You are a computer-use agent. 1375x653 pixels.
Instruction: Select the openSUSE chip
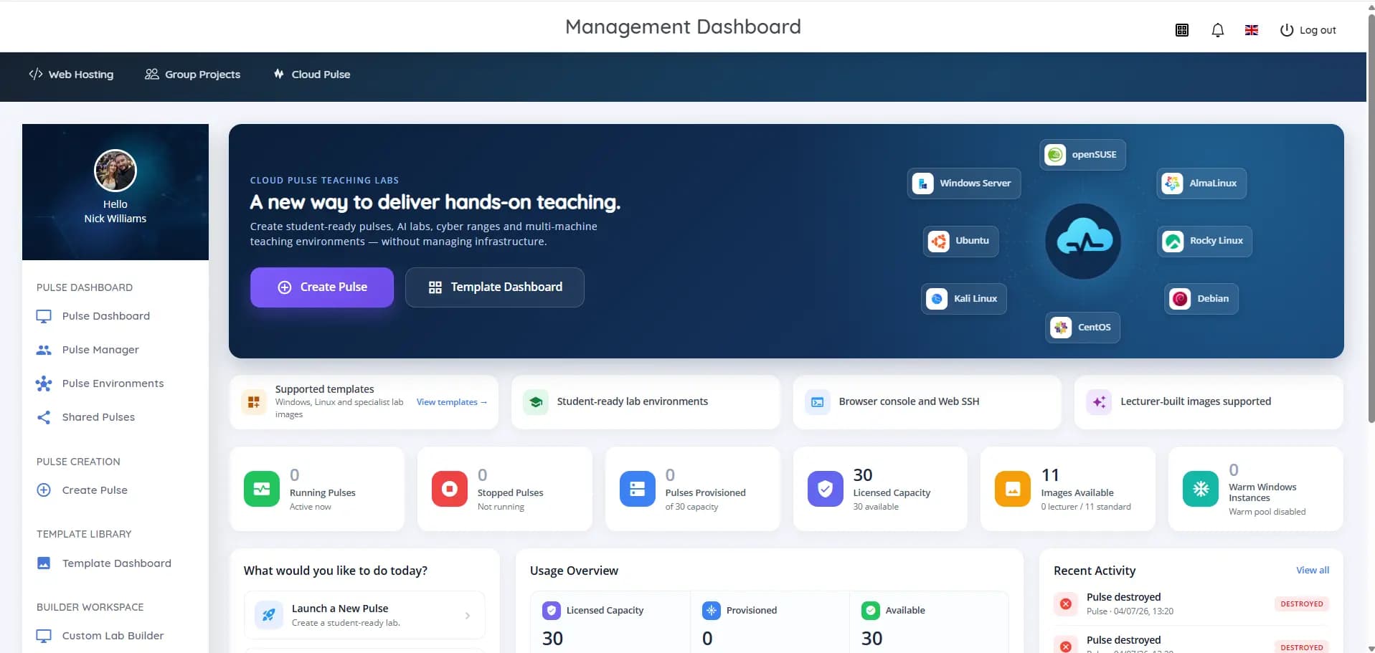(1083, 155)
